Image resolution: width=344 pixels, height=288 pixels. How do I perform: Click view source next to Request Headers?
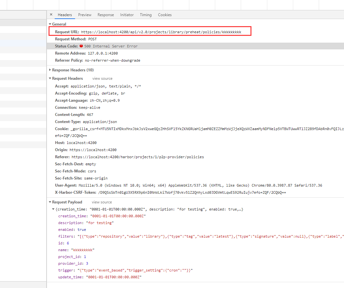coord(102,78)
